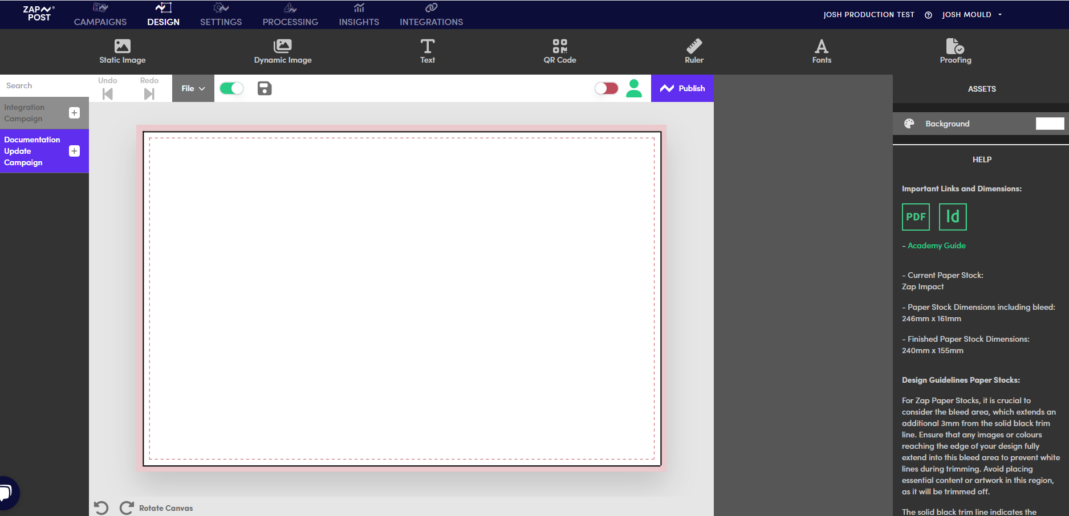1069x516 pixels.
Task: Open the Fonts manager
Action: coord(822,51)
